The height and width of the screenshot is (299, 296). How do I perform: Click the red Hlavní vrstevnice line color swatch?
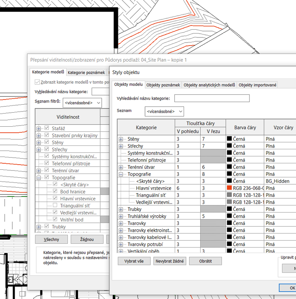point(229,188)
